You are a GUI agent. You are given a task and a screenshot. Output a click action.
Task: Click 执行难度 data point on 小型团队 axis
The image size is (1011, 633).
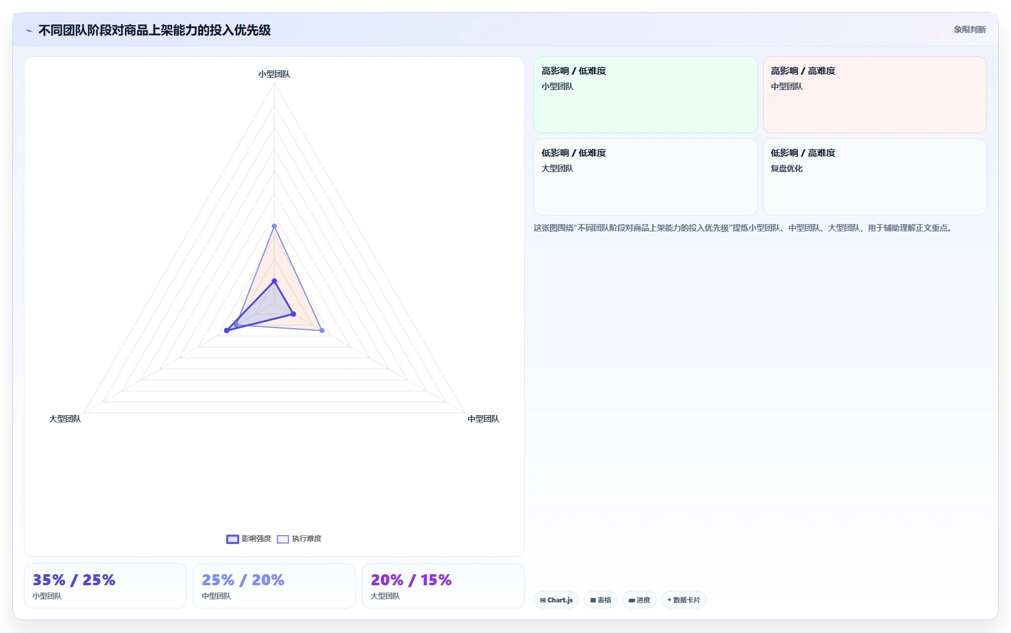(x=274, y=227)
